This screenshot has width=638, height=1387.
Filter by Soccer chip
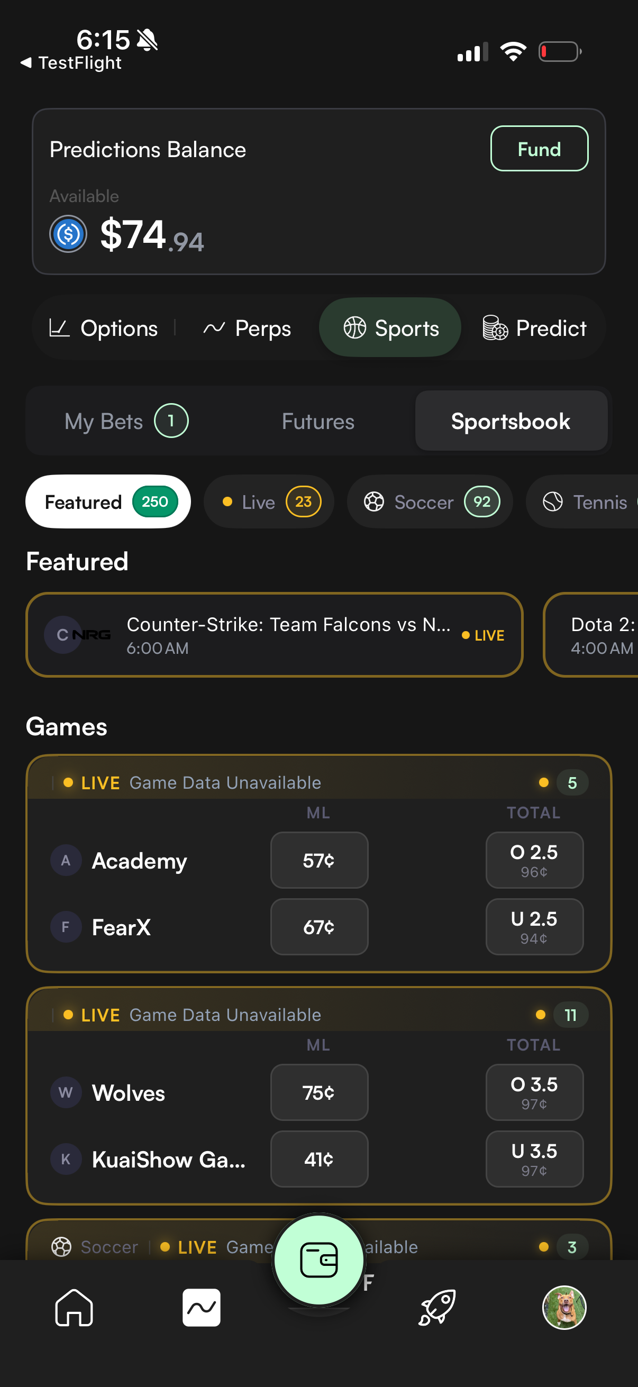(430, 502)
